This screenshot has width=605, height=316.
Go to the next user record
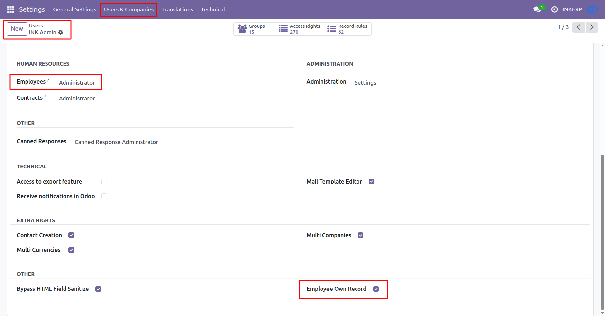[x=592, y=27]
